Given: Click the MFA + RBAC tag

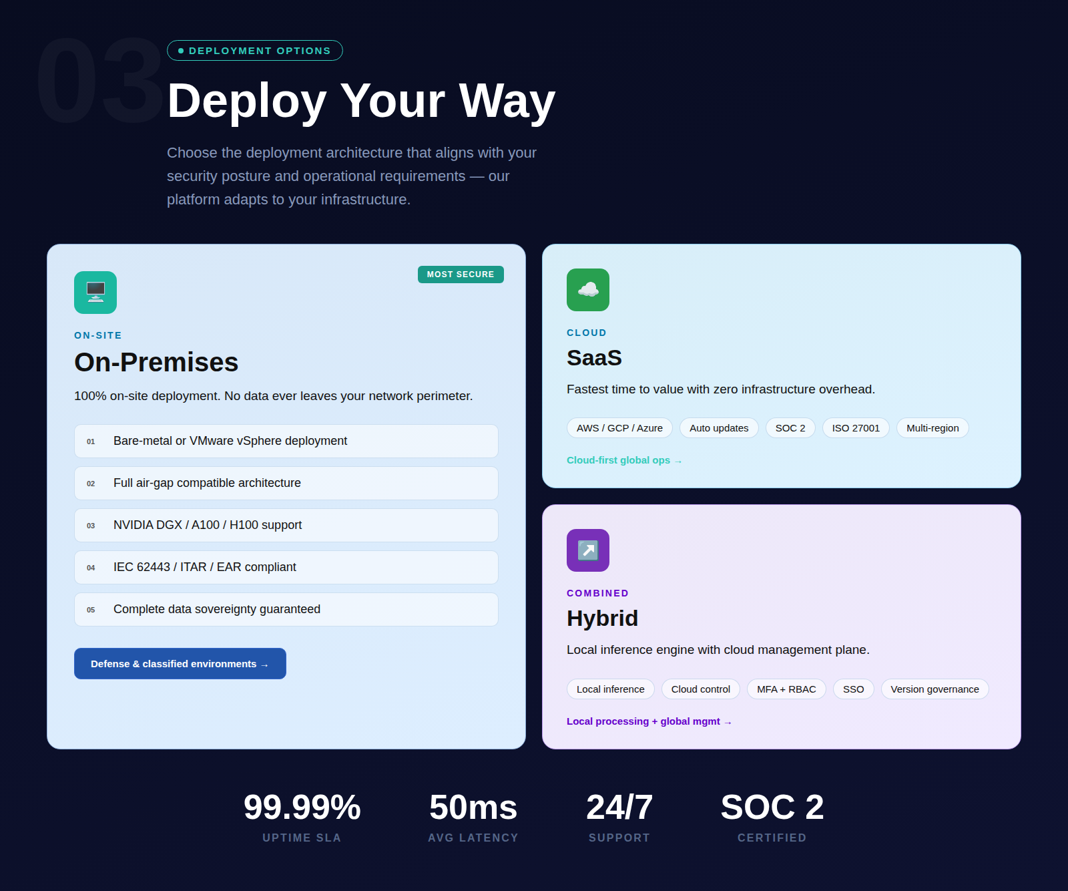Looking at the screenshot, I should pyautogui.click(x=786, y=689).
